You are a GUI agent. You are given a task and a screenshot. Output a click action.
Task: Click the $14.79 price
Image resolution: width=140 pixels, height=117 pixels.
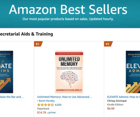pos(41,112)
